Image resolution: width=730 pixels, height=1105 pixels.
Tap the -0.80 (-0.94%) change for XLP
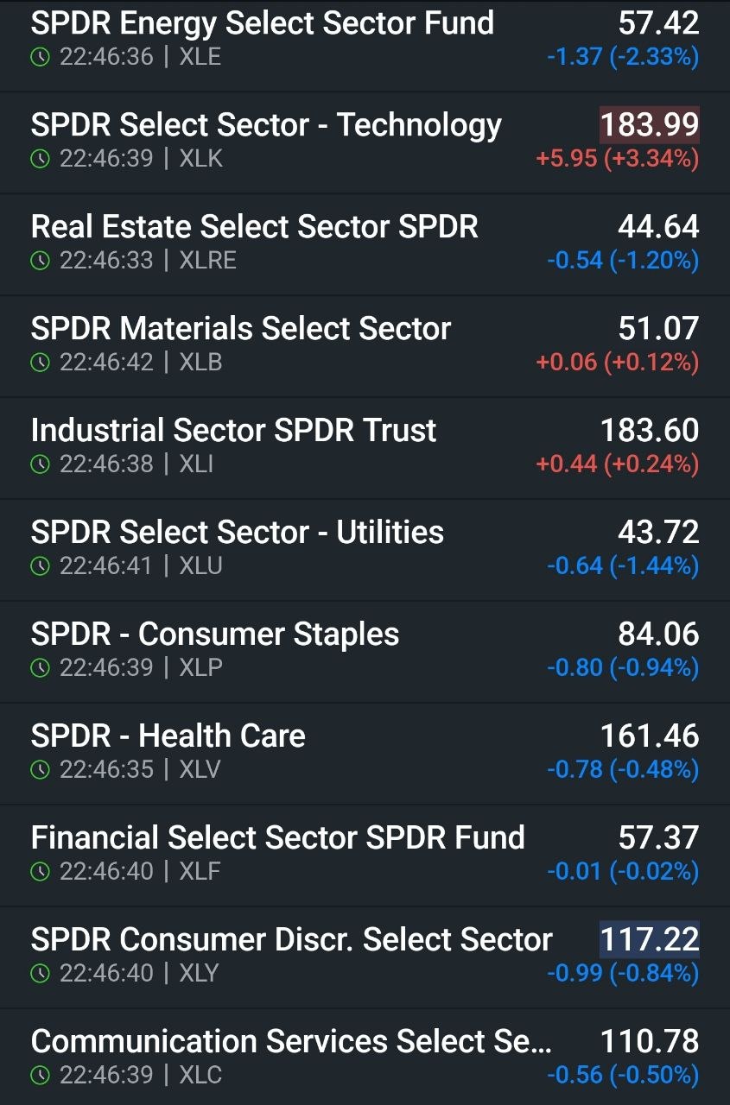pyautogui.click(x=623, y=668)
